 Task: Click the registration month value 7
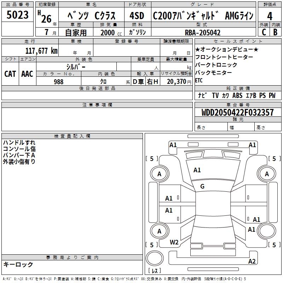click(x=47, y=32)
